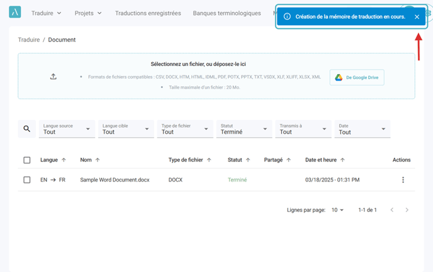Sort by Date et heure arrow

342,160
